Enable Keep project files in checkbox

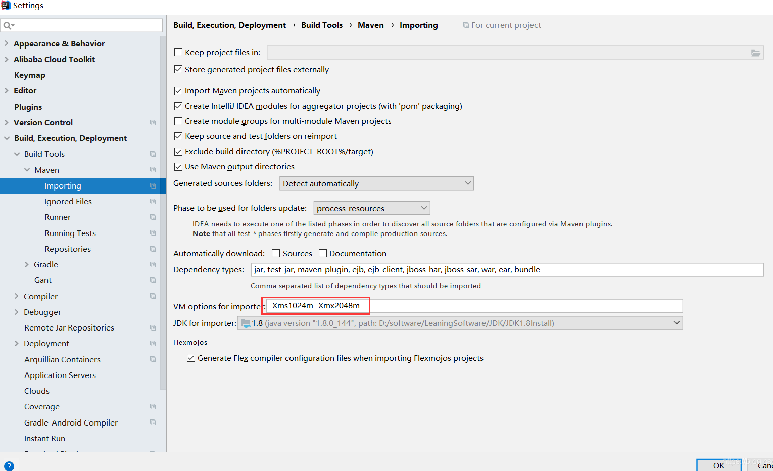tap(178, 52)
